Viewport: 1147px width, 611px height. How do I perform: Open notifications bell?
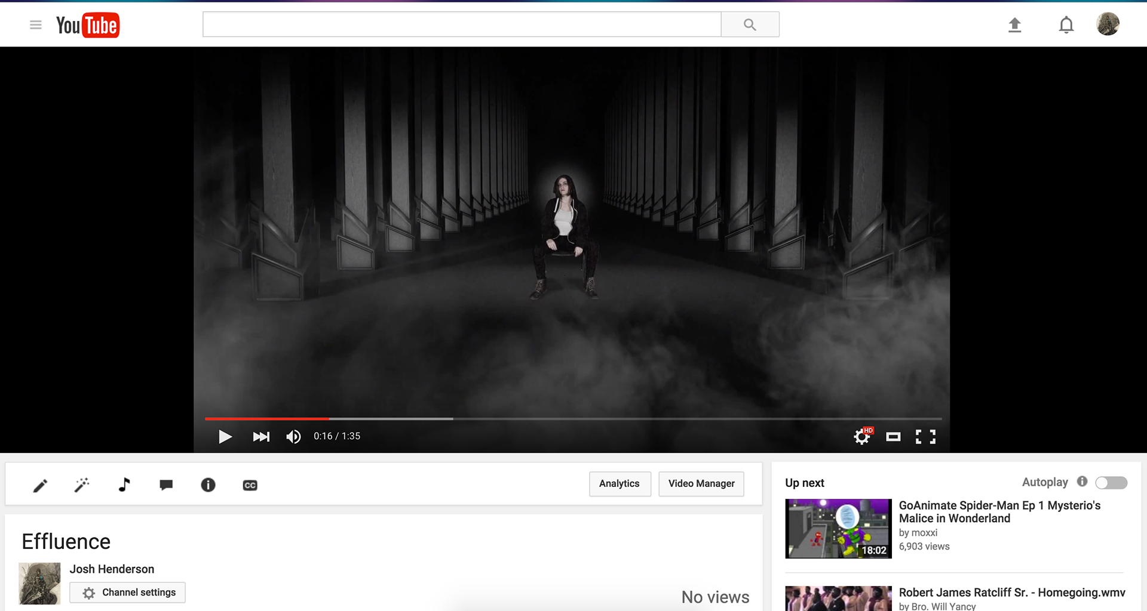click(1066, 25)
